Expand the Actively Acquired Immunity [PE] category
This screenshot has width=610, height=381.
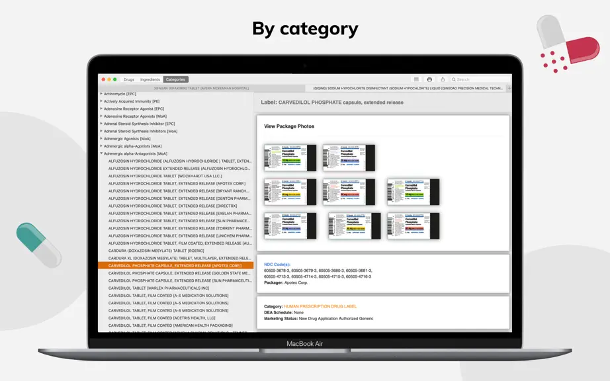point(101,101)
